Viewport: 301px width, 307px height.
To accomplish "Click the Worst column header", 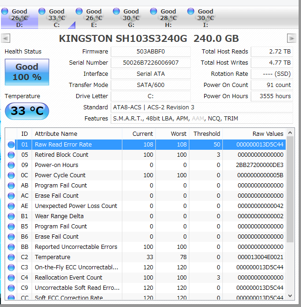I will coord(172,133).
